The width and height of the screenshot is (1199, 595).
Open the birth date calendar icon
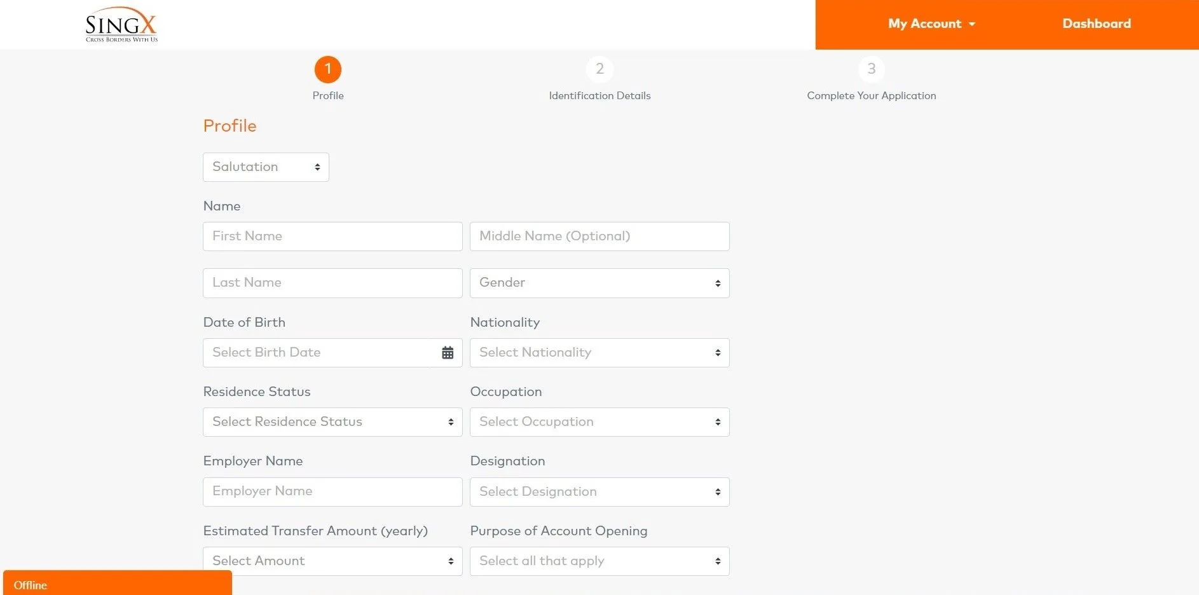coord(448,353)
